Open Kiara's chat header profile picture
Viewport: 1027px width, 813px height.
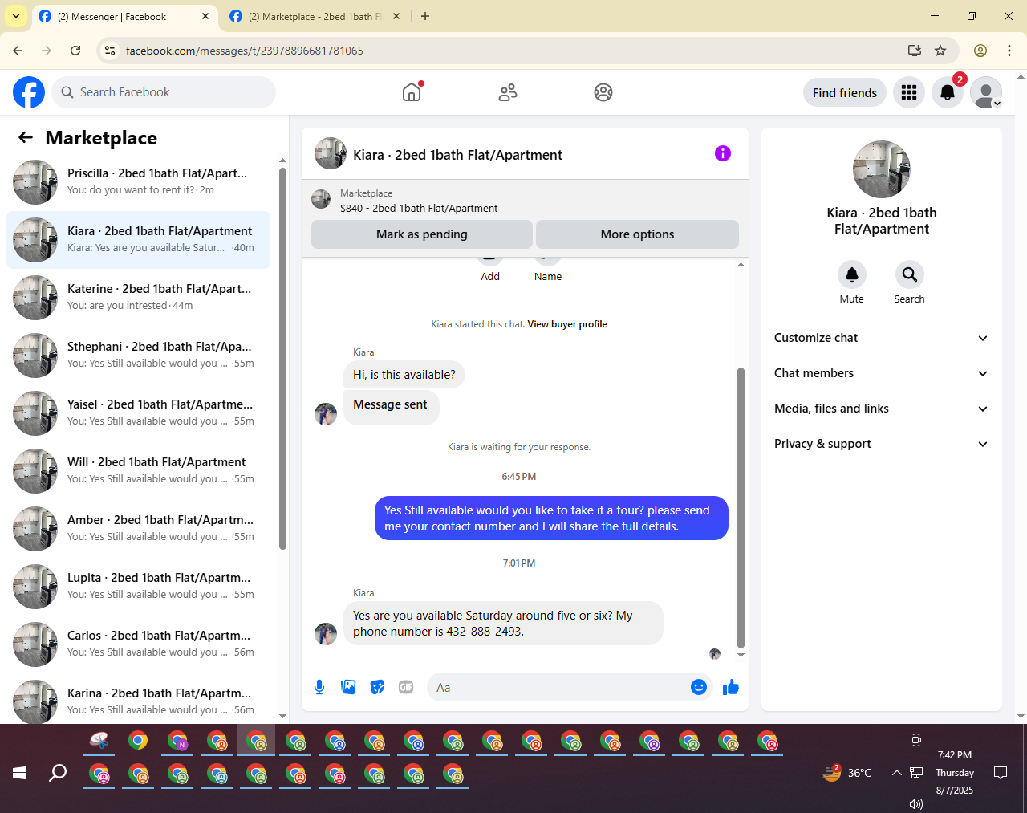pos(330,153)
